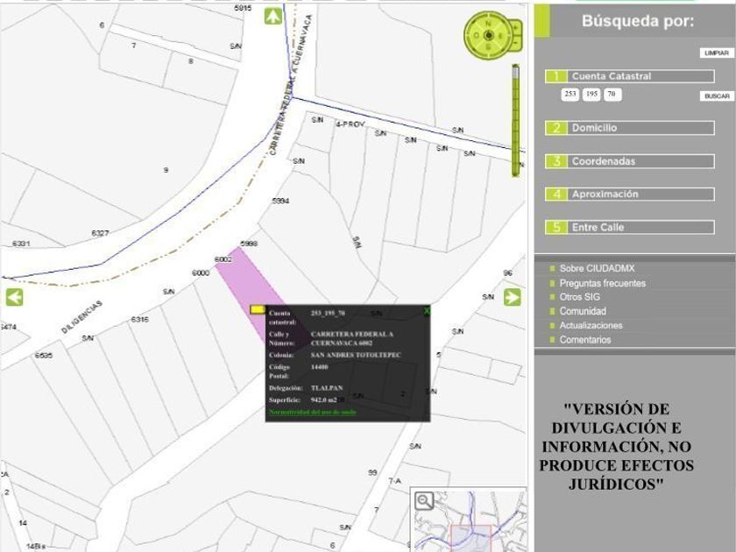This screenshot has height=552, width=736.
Task: Click the LIMPIAR button
Action: pos(717,53)
